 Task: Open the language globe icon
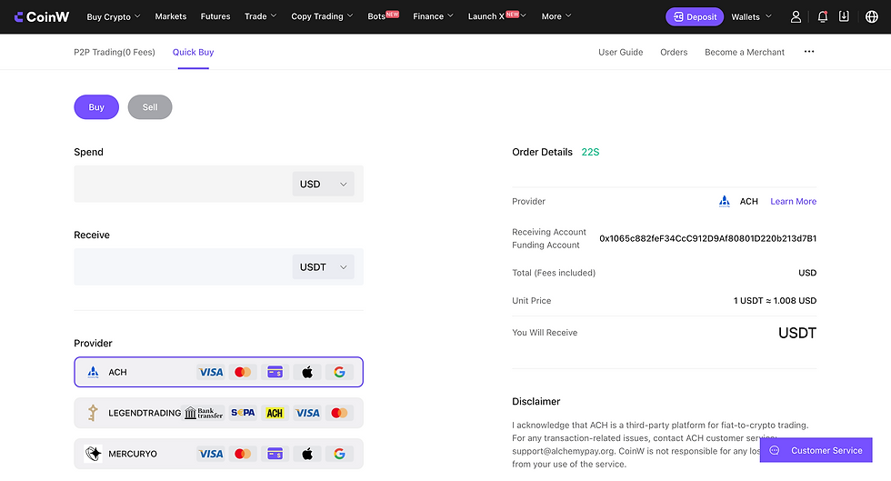coord(872,16)
